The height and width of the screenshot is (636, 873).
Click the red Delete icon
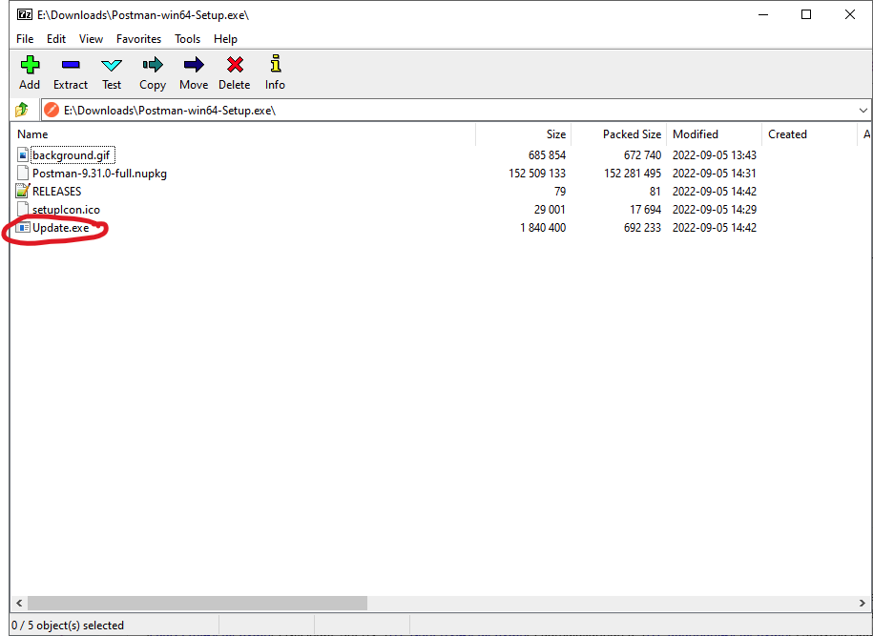(x=235, y=65)
